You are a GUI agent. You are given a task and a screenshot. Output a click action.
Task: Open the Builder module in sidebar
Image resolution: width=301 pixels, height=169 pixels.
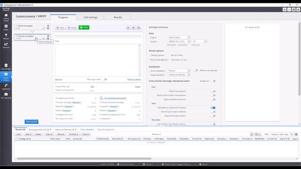tap(6, 27)
